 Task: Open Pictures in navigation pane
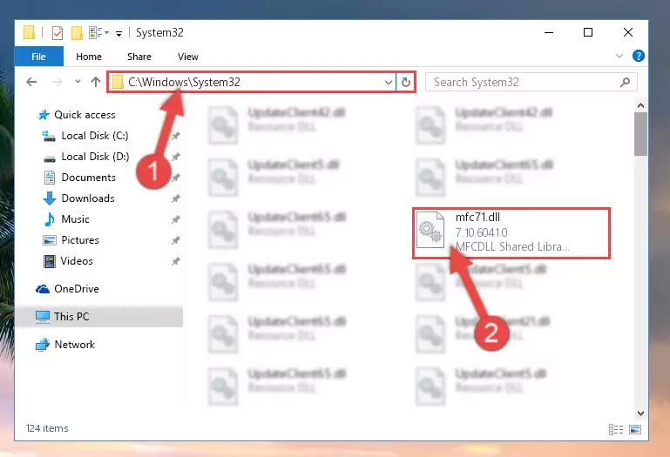[80, 240]
